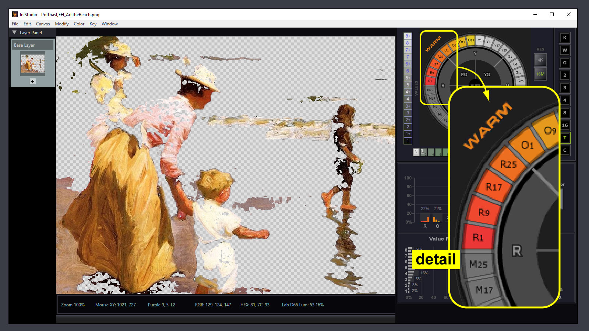The width and height of the screenshot is (589, 331).
Task: Toggle value level 8+
Action: tap(408, 36)
